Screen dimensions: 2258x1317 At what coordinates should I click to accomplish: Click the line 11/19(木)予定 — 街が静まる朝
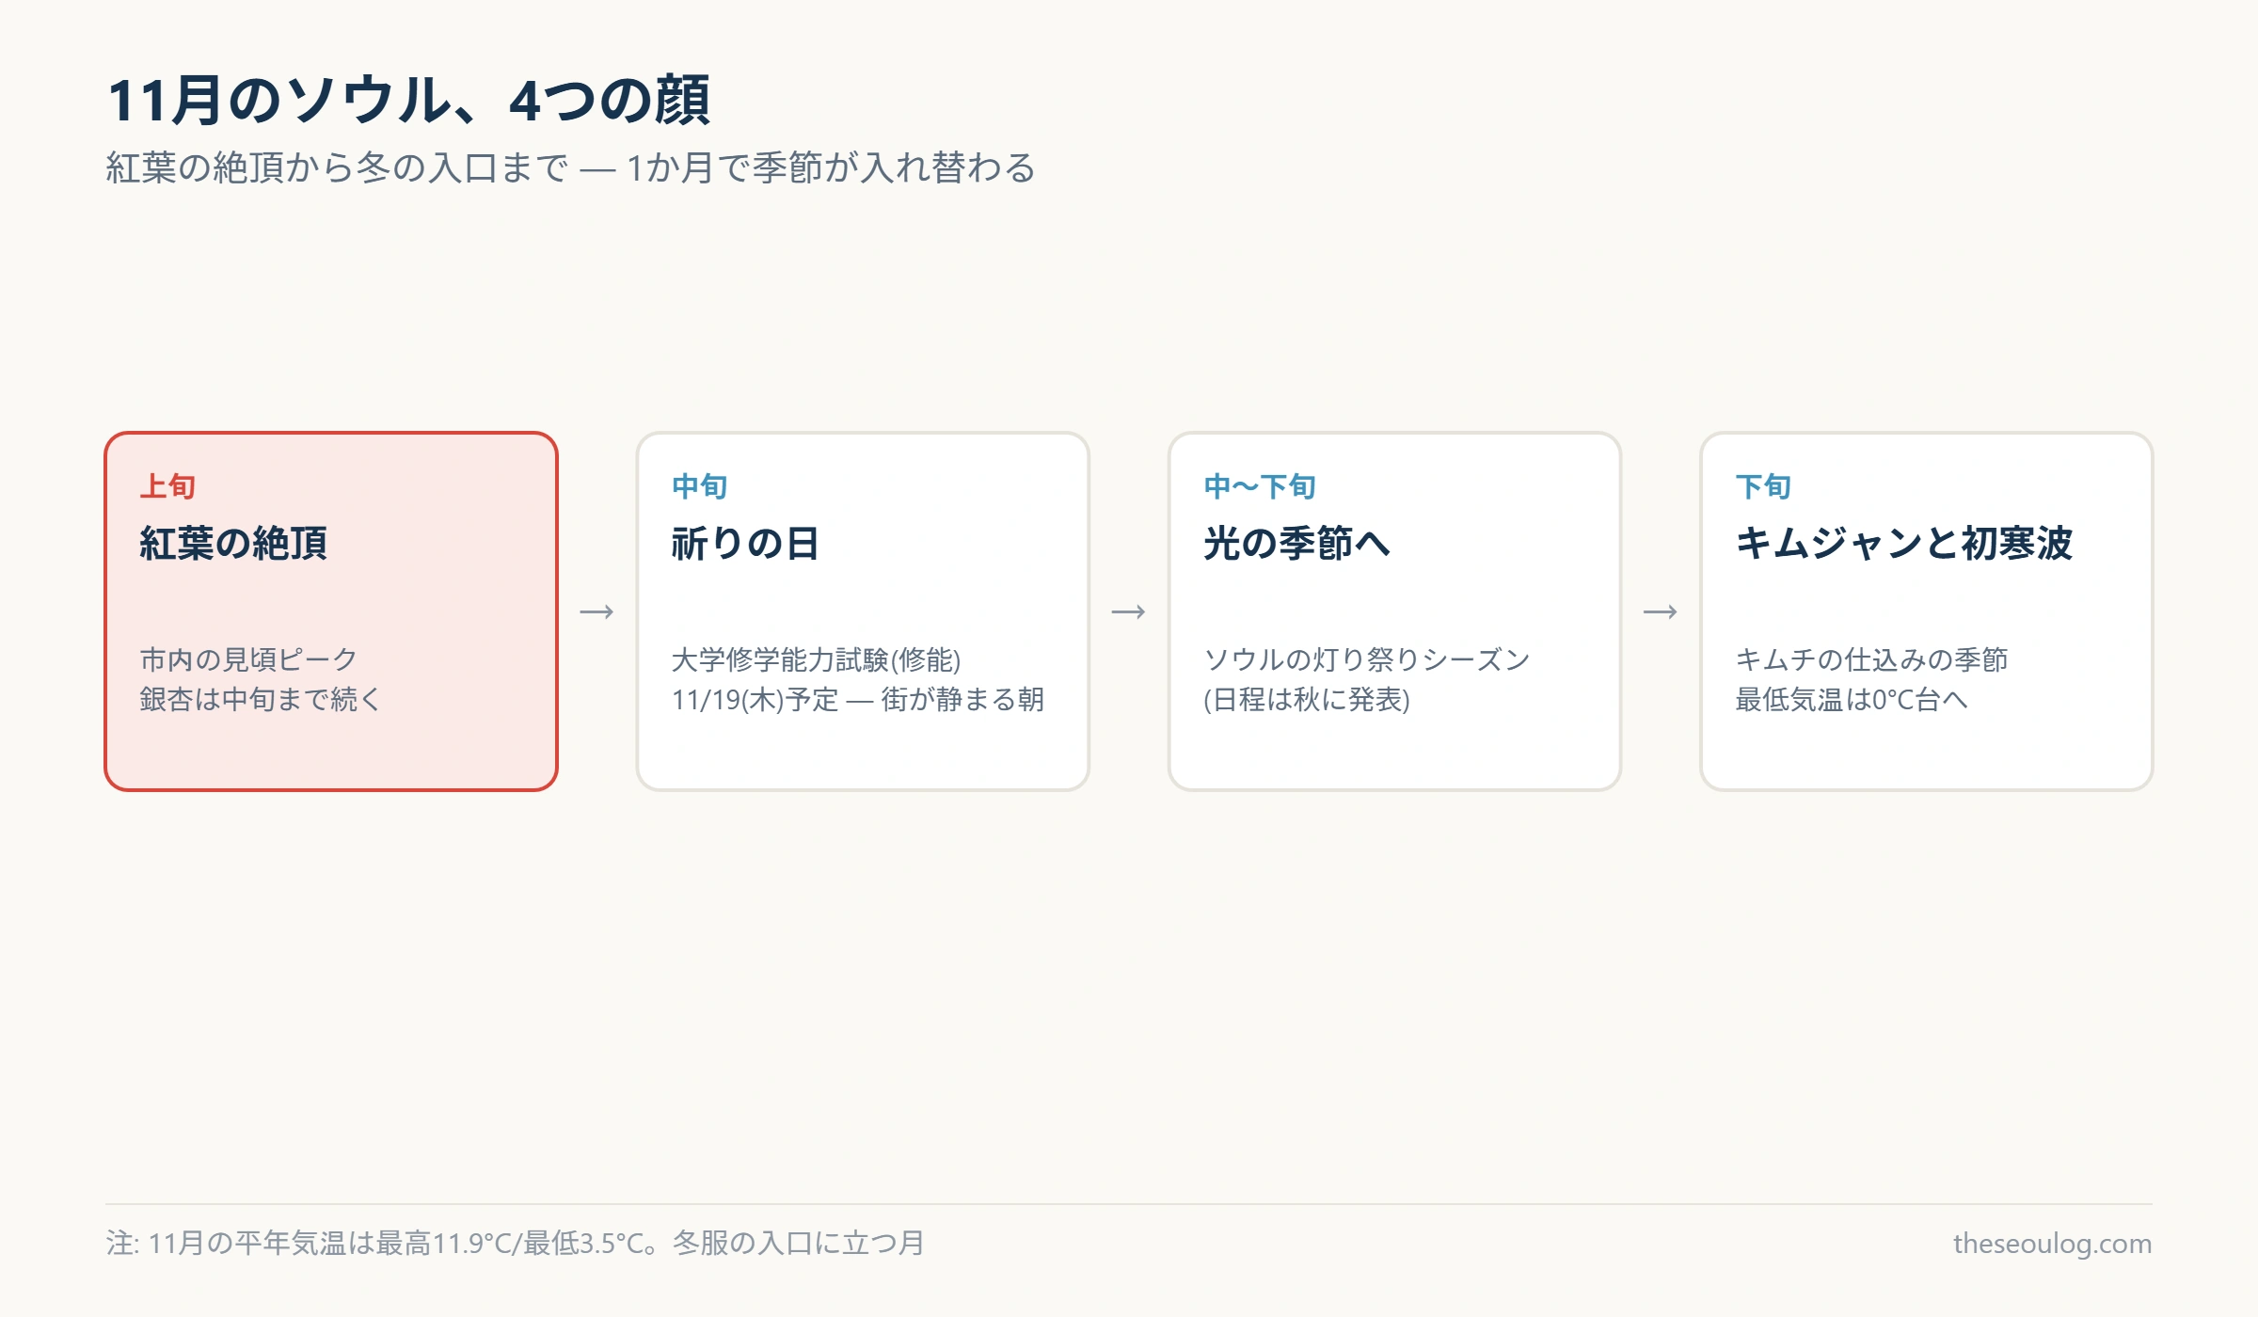pos(857,699)
